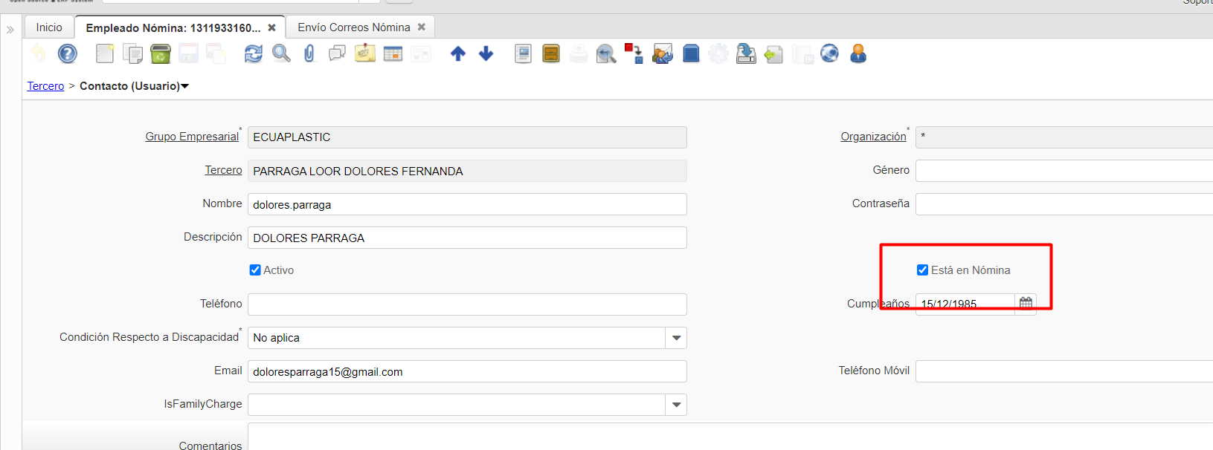This screenshot has width=1213, height=450.
Task: Open the Find record magnifier tool
Action: [281, 53]
